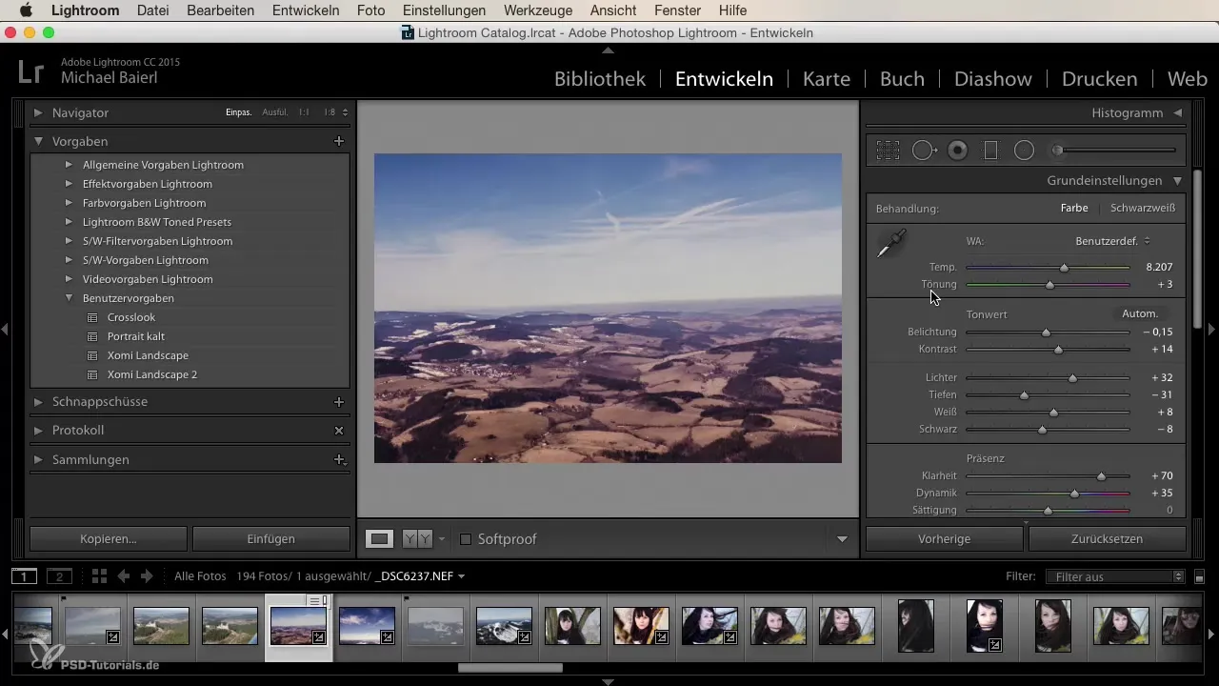Collapse the Benutzervorgaben folder
Image resolution: width=1219 pixels, height=686 pixels.
(x=69, y=298)
